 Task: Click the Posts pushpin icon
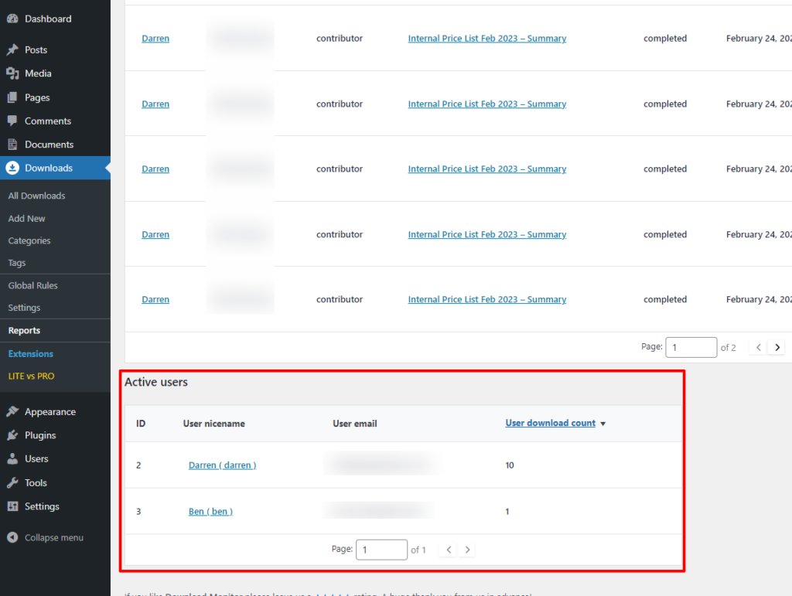tap(12, 49)
